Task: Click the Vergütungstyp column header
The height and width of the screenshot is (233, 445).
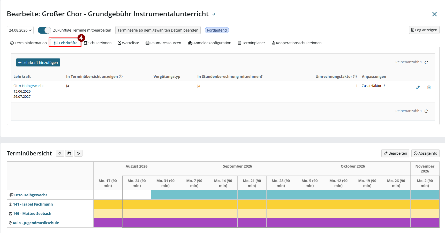Action: point(167,77)
